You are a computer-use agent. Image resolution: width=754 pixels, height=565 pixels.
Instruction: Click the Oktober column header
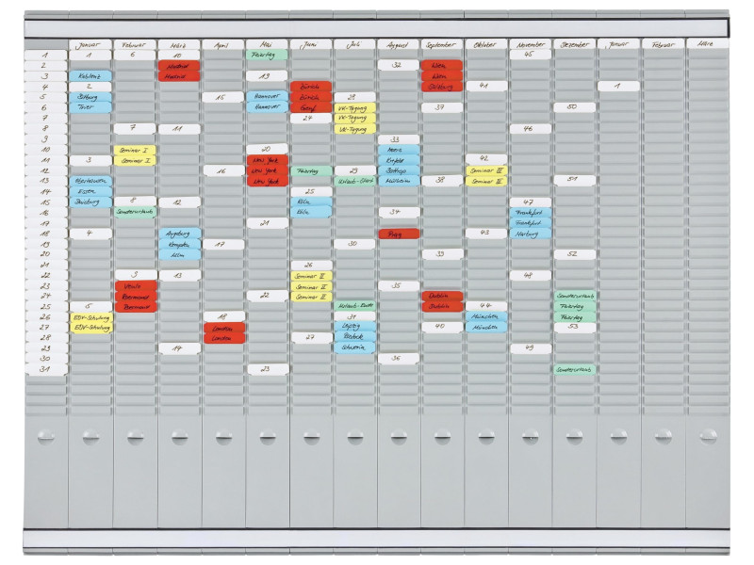pos(485,44)
